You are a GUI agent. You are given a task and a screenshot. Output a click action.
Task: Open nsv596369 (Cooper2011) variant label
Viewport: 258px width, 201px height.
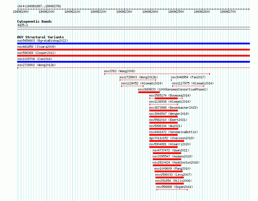(x=37, y=53)
